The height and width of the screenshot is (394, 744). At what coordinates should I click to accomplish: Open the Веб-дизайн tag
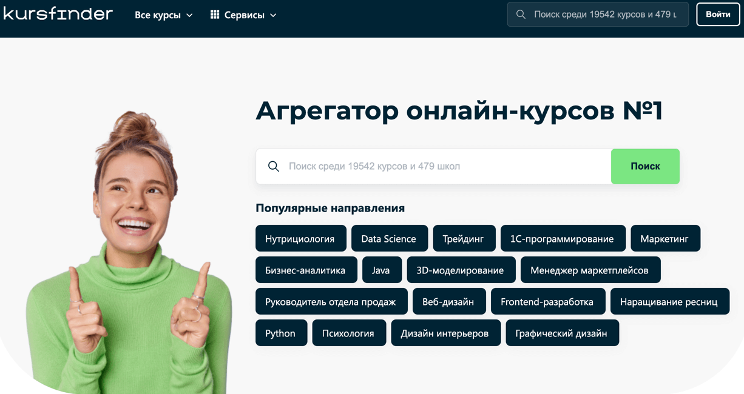pyautogui.click(x=448, y=302)
